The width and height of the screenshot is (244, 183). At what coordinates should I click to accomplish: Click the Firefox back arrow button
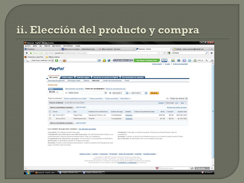tap(27, 53)
